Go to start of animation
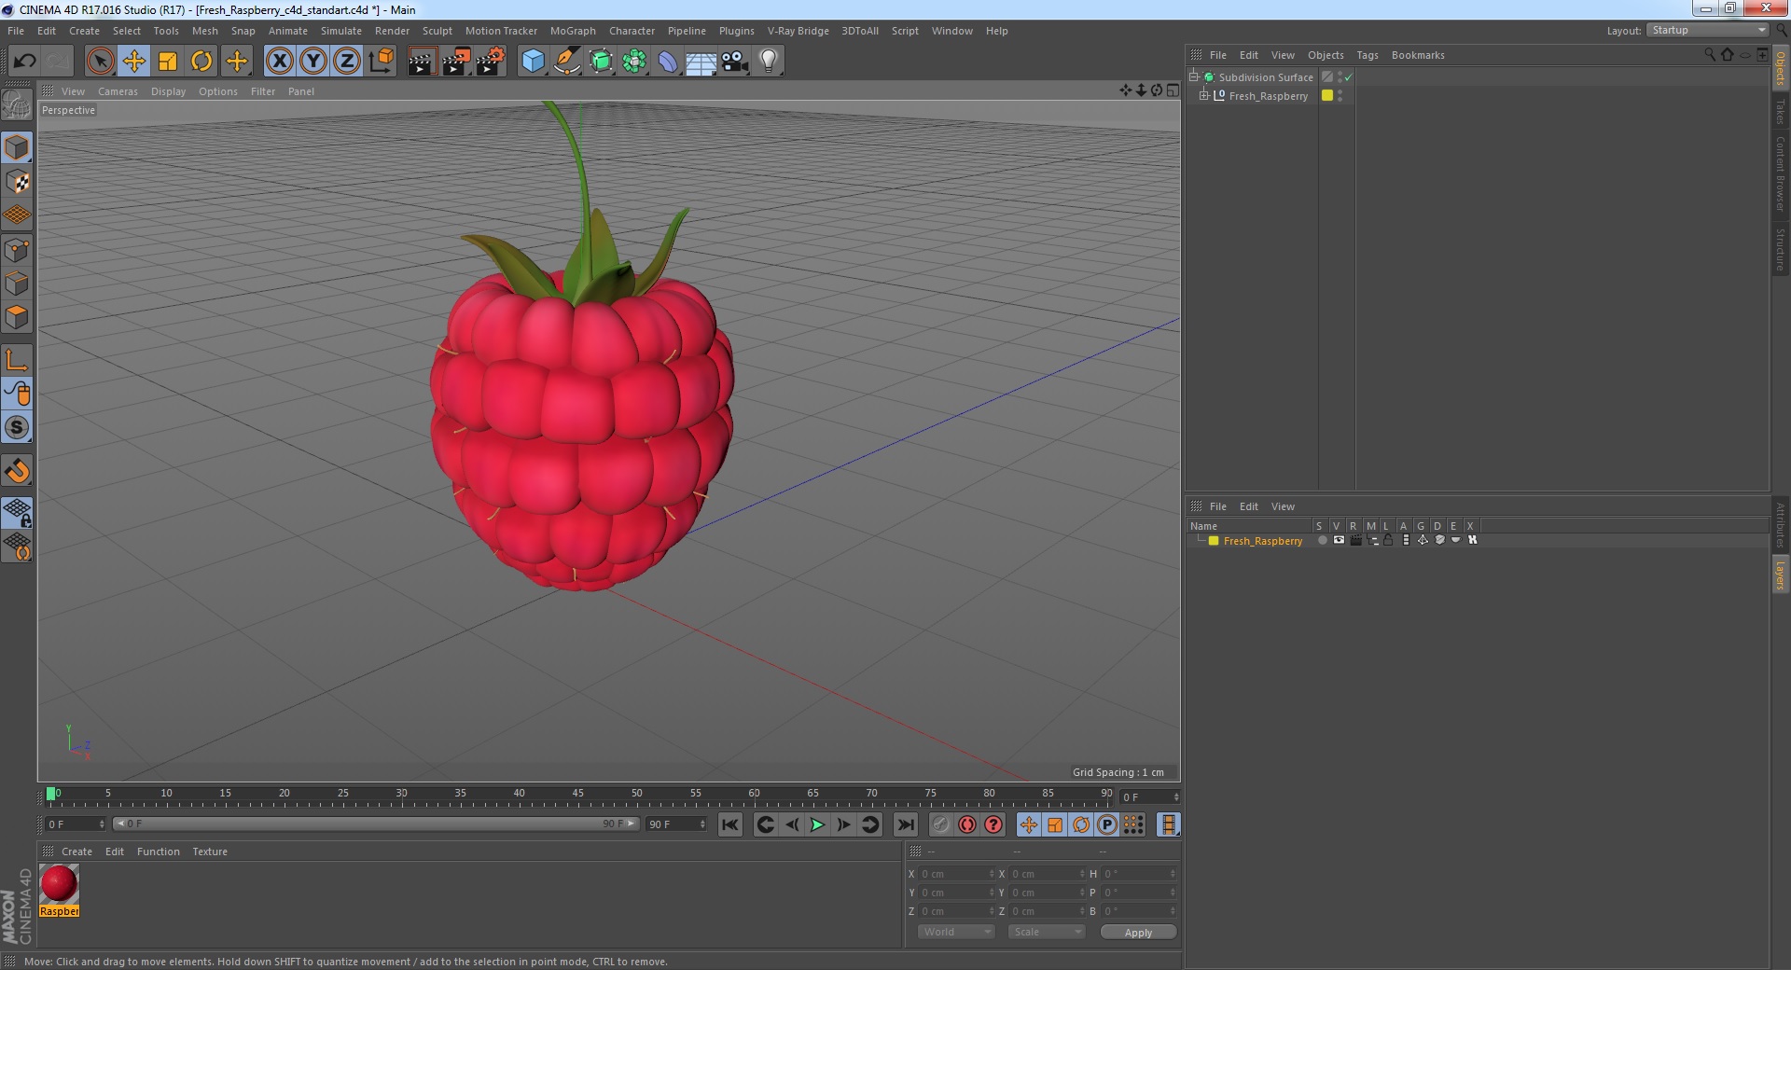This screenshot has height=1080, width=1791. (730, 824)
